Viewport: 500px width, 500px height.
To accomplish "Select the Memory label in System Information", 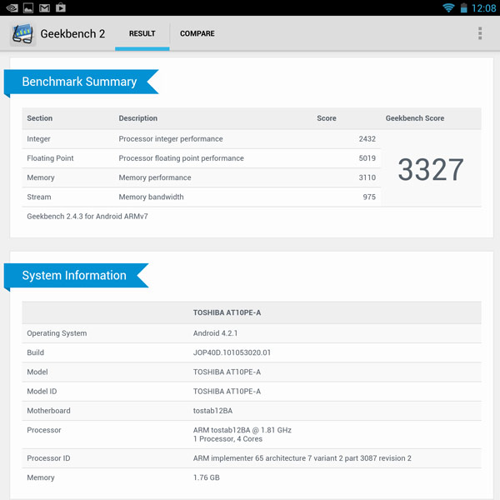I will (x=41, y=477).
